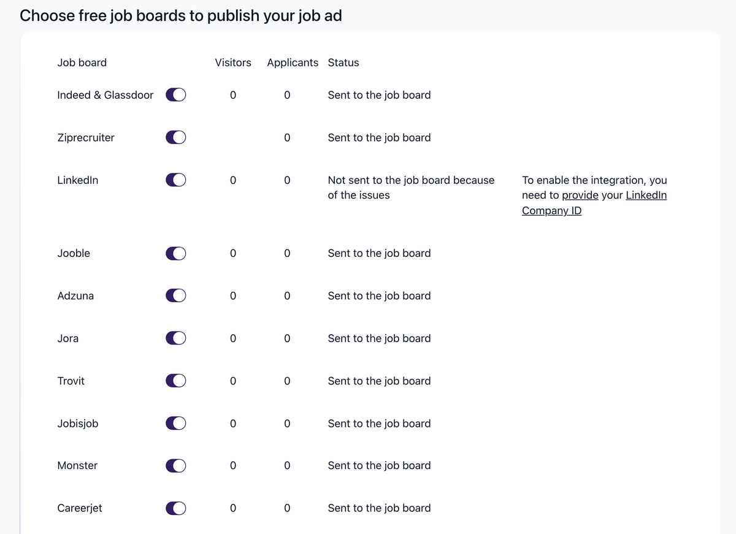Viewport: 736px width, 534px height.
Task: Toggle off the Indeed & Glassdoor switch
Action: [176, 95]
